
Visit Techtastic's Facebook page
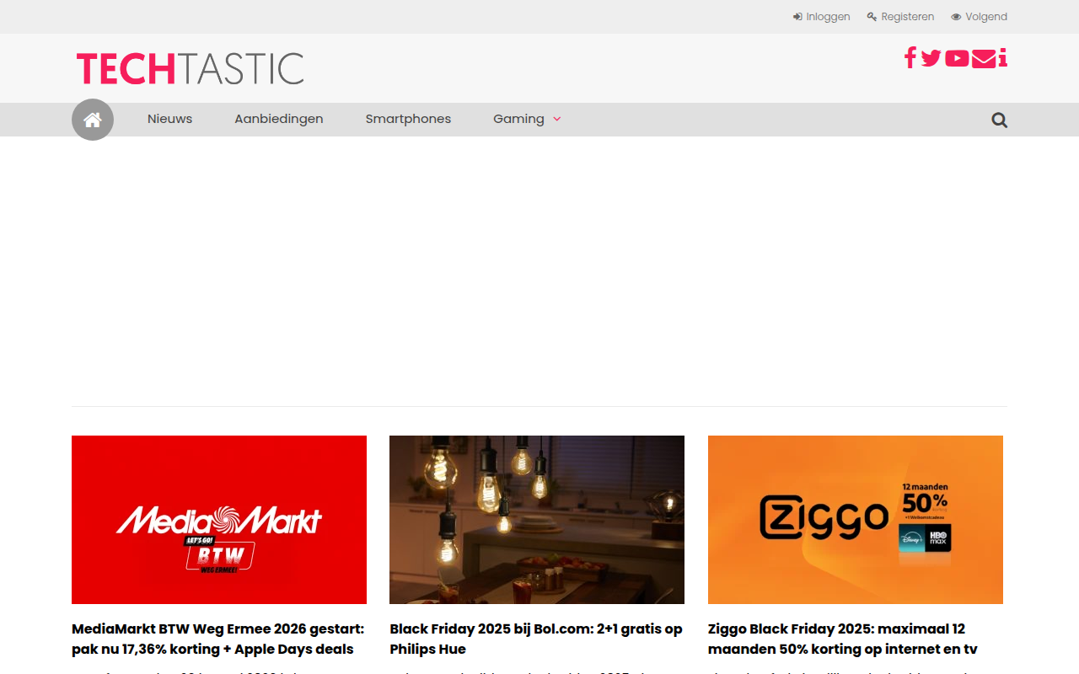click(x=910, y=58)
